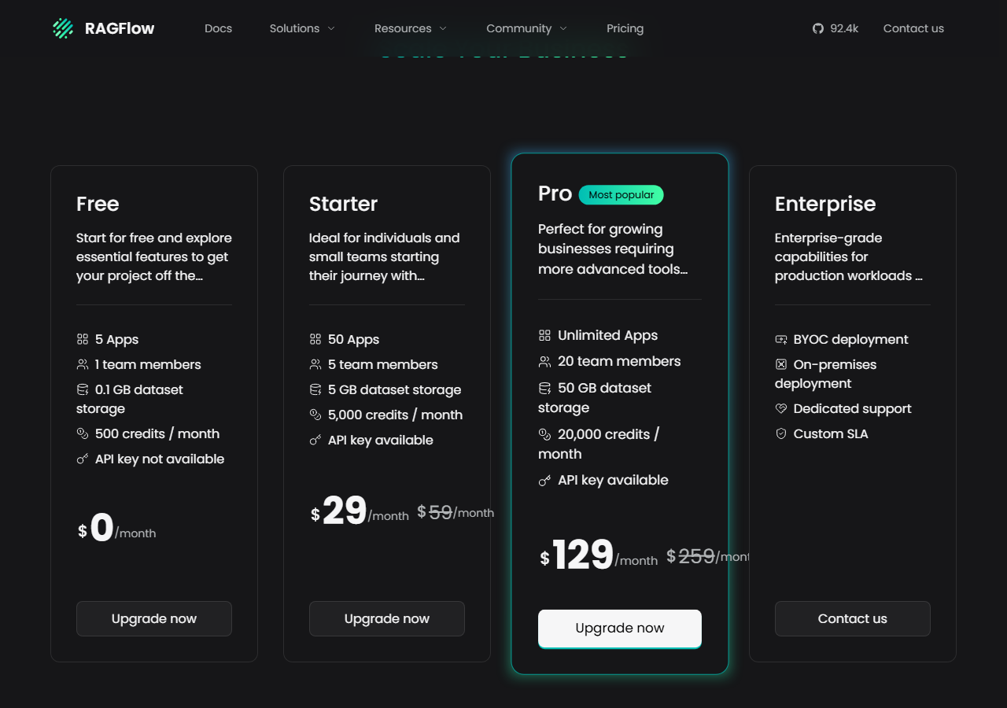Click Contact us in the header

point(913,28)
